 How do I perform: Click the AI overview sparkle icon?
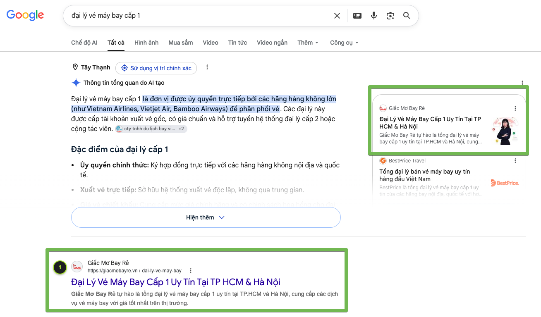76,83
